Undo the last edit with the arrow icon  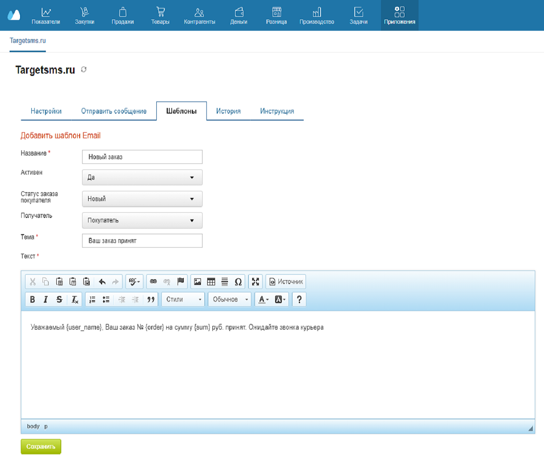click(x=102, y=281)
